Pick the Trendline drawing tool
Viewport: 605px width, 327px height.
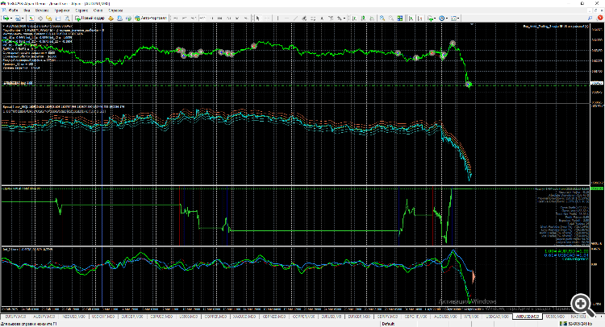(x=295, y=18)
